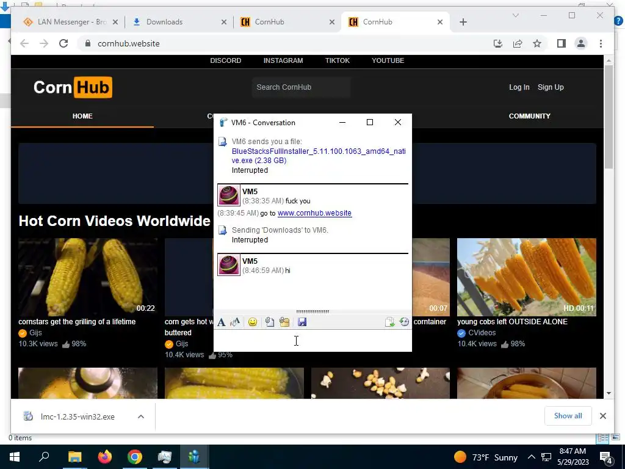Image resolution: width=625 pixels, height=469 pixels.
Task: Open the font chooser in the VM6 conversation
Action: pos(221,322)
